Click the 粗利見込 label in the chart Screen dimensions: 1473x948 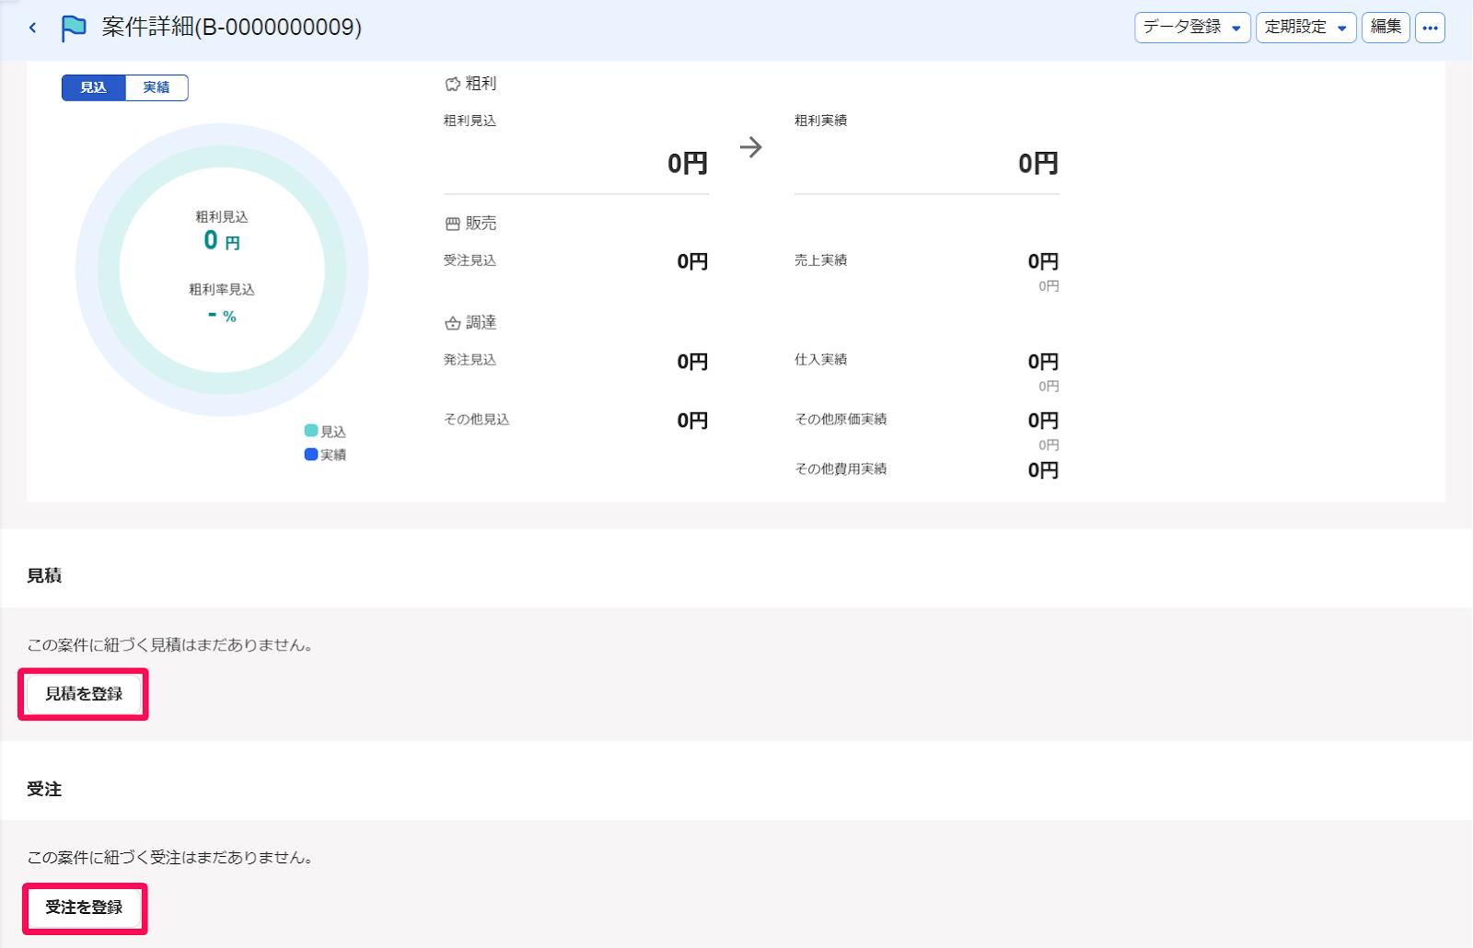222,217
